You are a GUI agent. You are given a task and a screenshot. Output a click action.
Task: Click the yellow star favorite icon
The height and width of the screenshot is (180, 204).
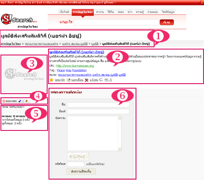point(51,80)
